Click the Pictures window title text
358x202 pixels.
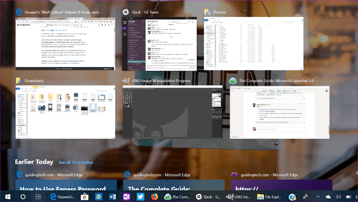[x=220, y=12]
